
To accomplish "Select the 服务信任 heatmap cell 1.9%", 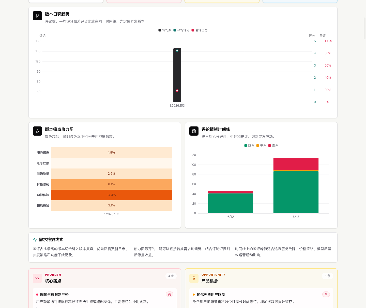I will (112, 153).
